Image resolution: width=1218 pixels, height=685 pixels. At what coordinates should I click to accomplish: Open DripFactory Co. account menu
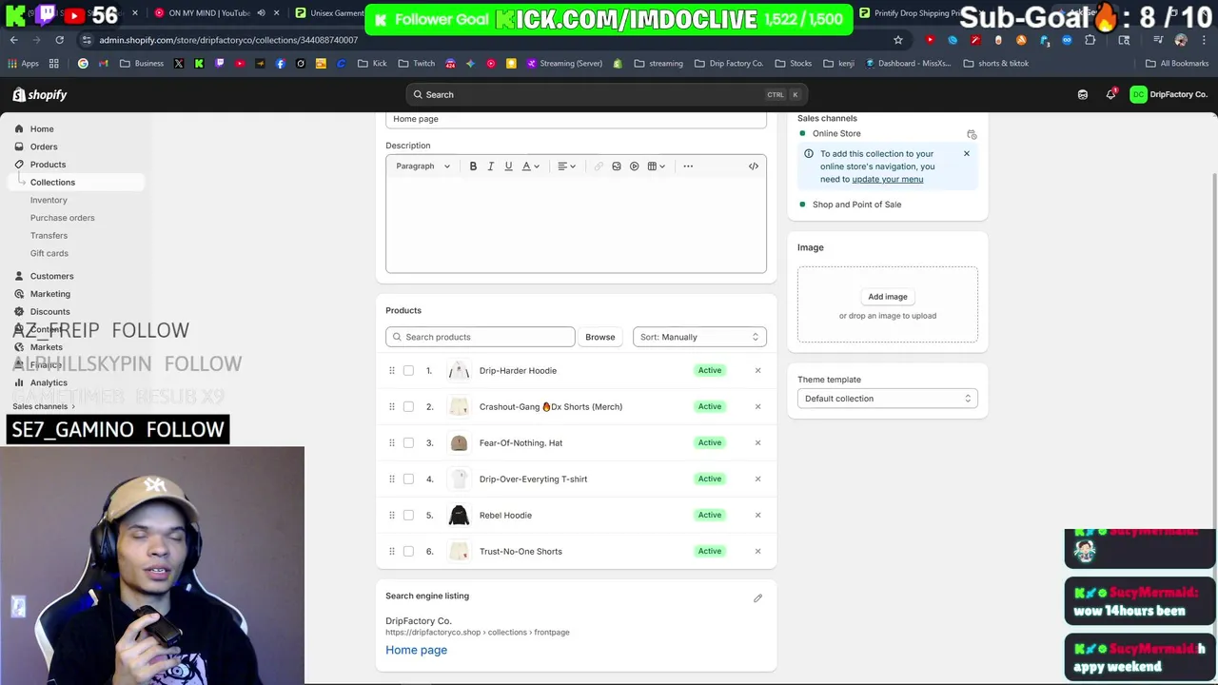tap(1169, 95)
